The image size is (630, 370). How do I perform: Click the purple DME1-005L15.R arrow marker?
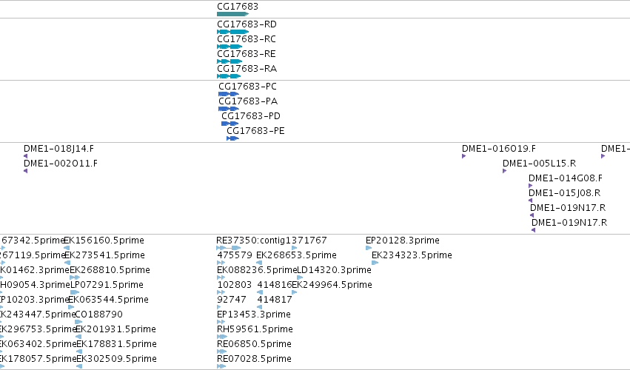point(504,171)
